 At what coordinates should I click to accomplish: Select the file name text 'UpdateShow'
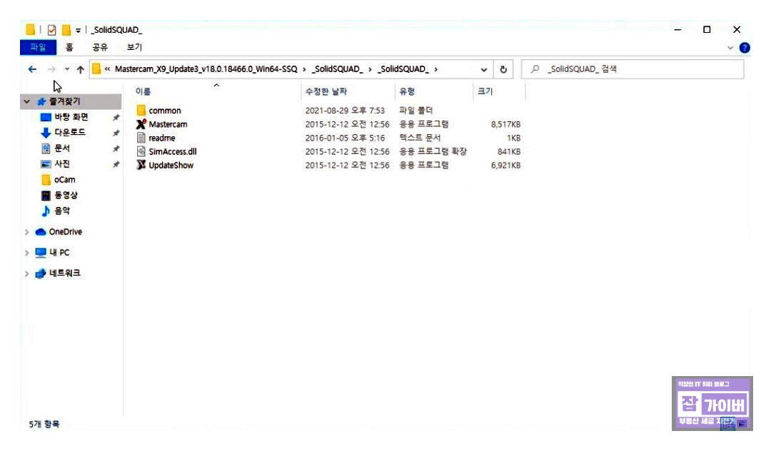[171, 166]
